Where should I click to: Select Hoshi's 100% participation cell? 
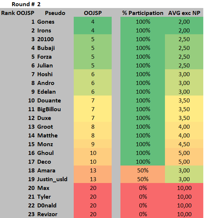143,74
